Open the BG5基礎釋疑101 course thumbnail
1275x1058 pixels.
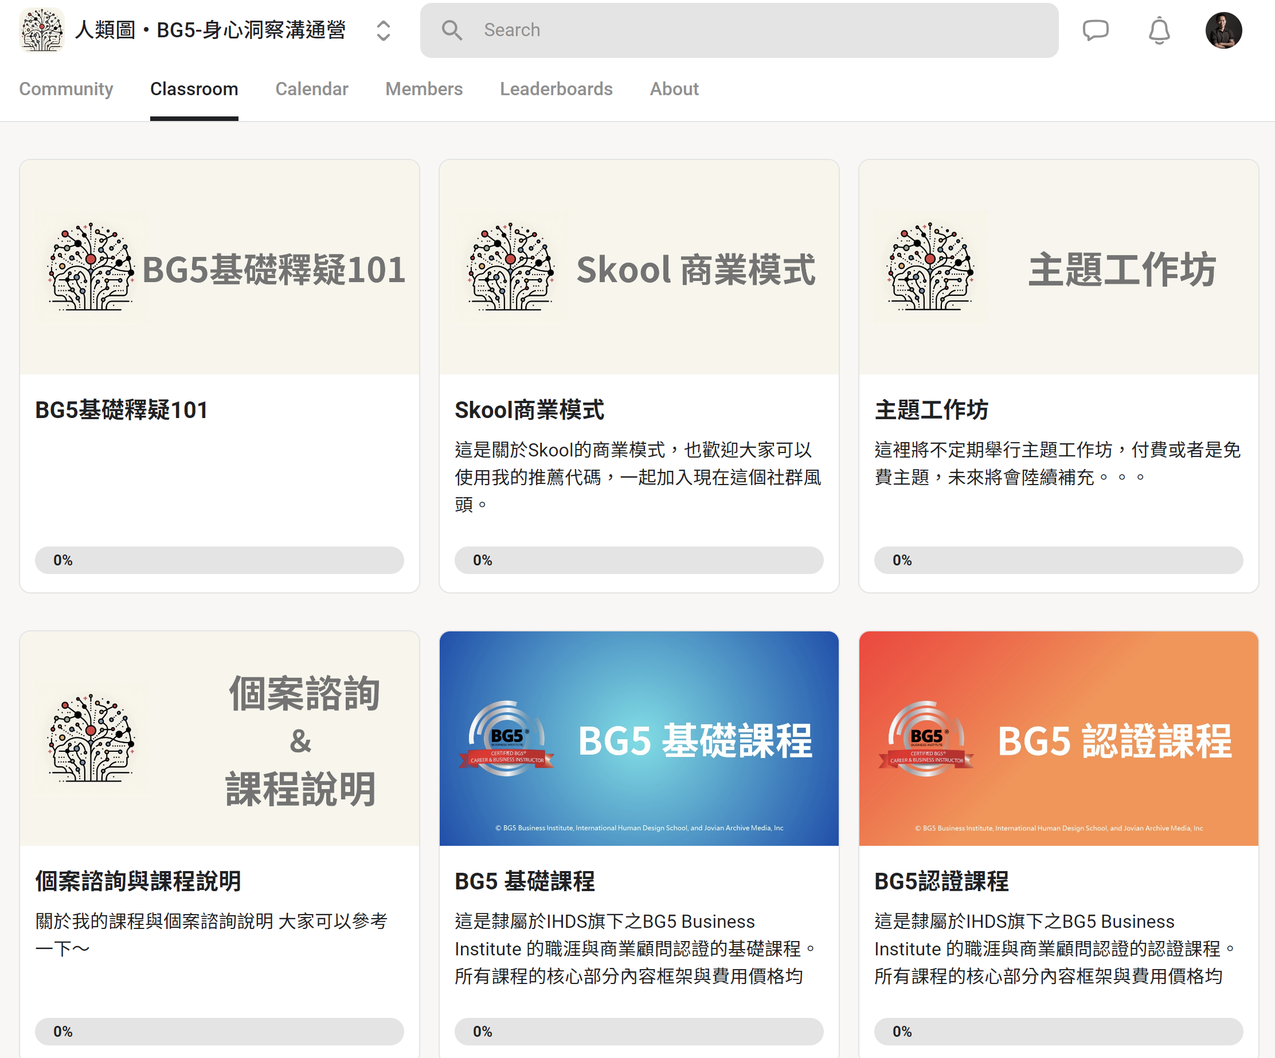click(x=219, y=267)
